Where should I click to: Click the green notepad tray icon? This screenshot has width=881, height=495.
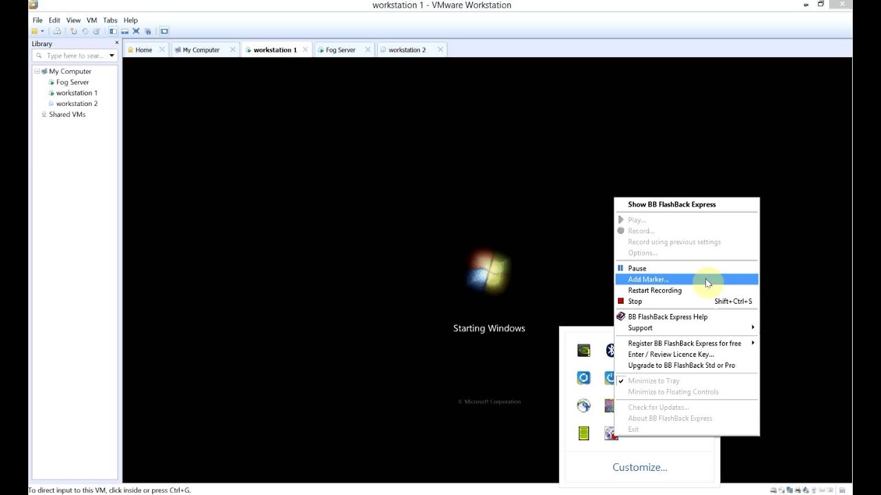click(x=584, y=433)
